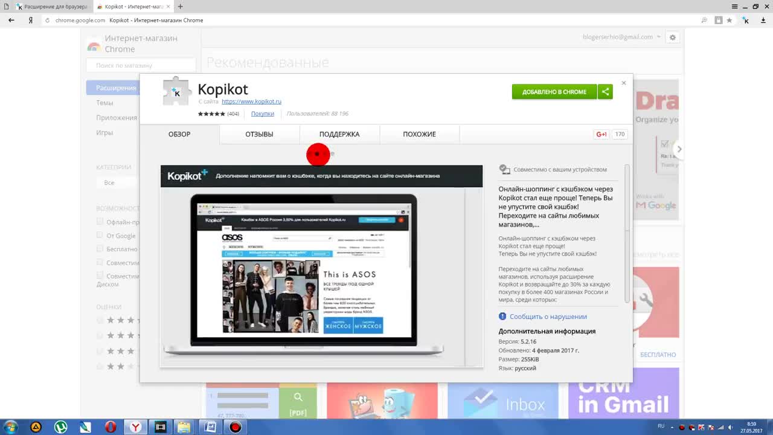Switch to Yandex Browser in the taskbar
The image size is (773, 435).
click(x=136, y=427)
